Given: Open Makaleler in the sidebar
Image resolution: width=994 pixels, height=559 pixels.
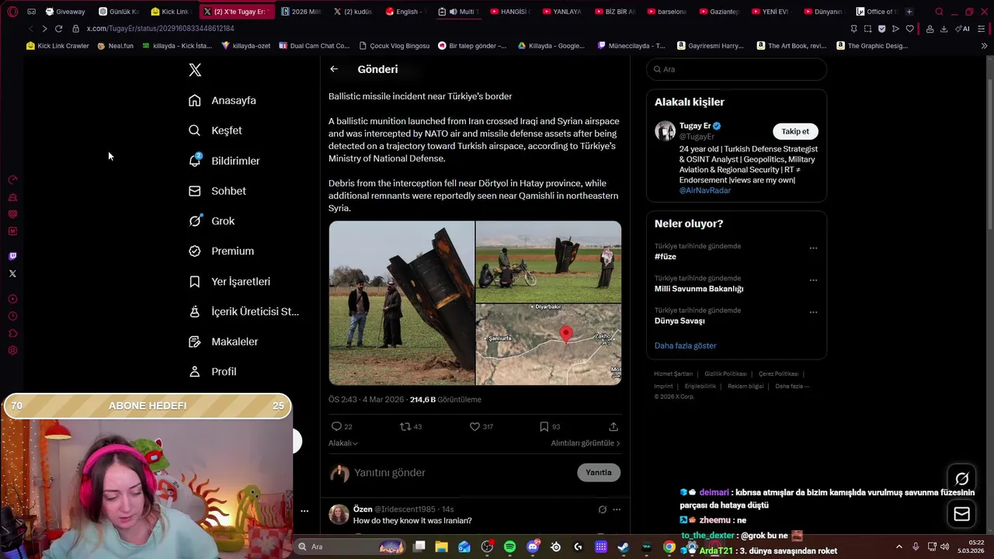Looking at the screenshot, I should (x=224, y=342).
